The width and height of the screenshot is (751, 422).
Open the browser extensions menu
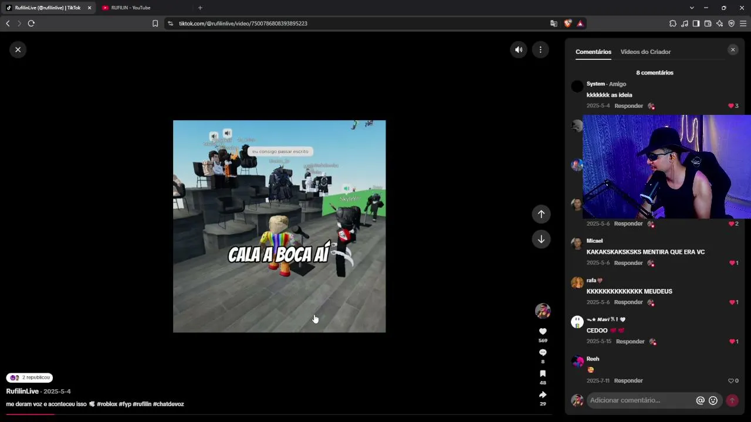click(672, 23)
